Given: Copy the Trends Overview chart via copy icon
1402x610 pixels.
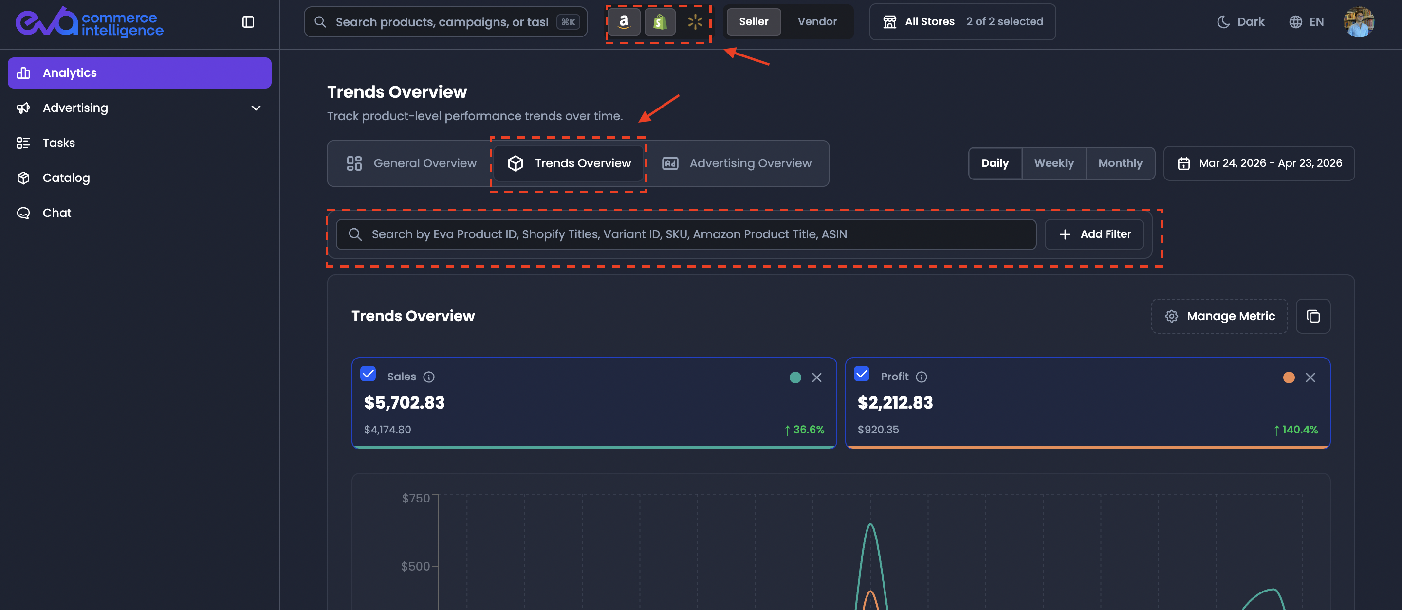Looking at the screenshot, I should point(1313,316).
